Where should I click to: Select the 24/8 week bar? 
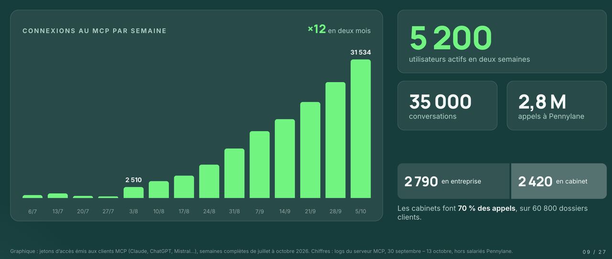pos(209,182)
